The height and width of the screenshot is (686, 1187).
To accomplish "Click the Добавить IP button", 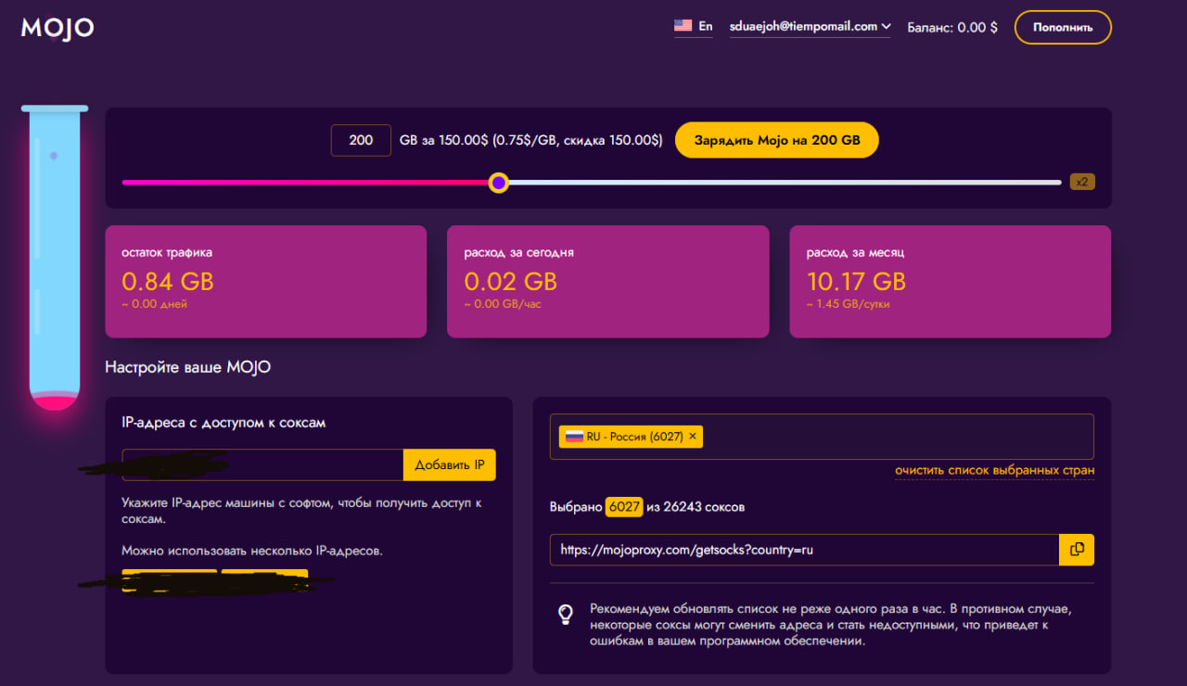I will point(450,464).
